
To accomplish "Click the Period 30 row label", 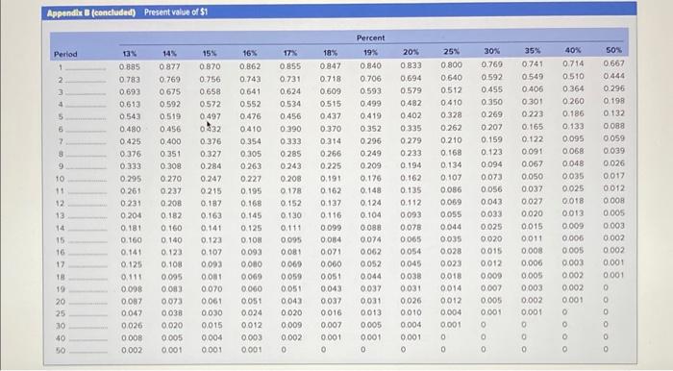I will point(61,327).
